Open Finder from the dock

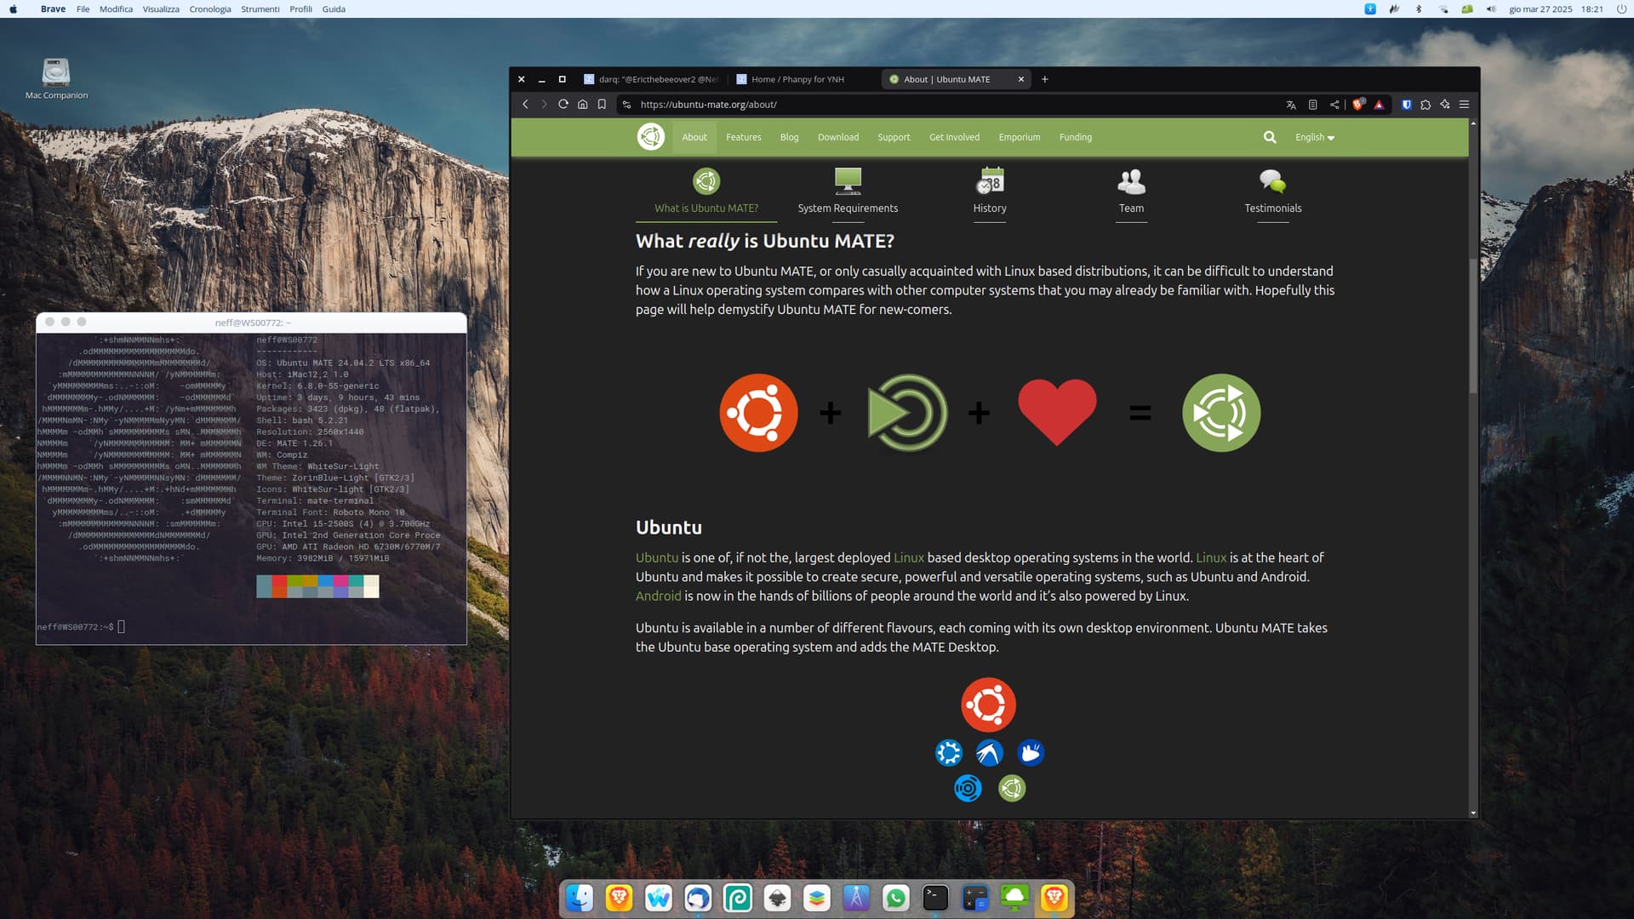pyautogui.click(x=580, y=898)
